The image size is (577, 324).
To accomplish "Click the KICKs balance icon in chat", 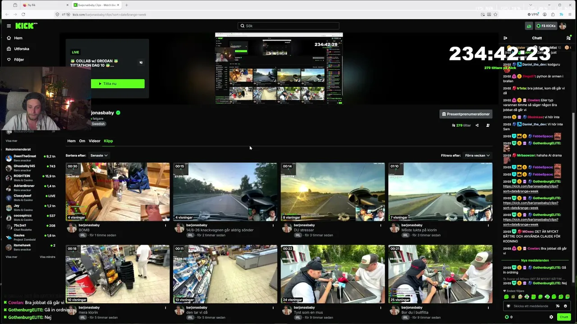I will pos(507,317).
